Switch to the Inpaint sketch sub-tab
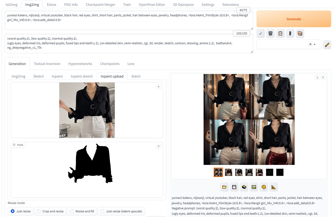Screen dimensions: 334x217 coord(82,76)
